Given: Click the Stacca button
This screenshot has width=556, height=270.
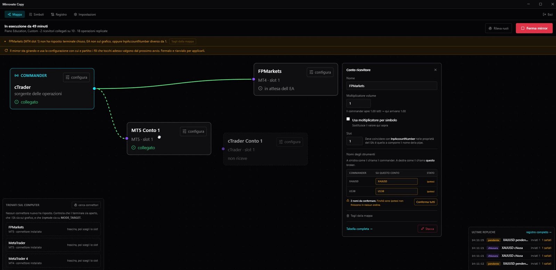Looking at the screenshot, I should tap(427, 229).
